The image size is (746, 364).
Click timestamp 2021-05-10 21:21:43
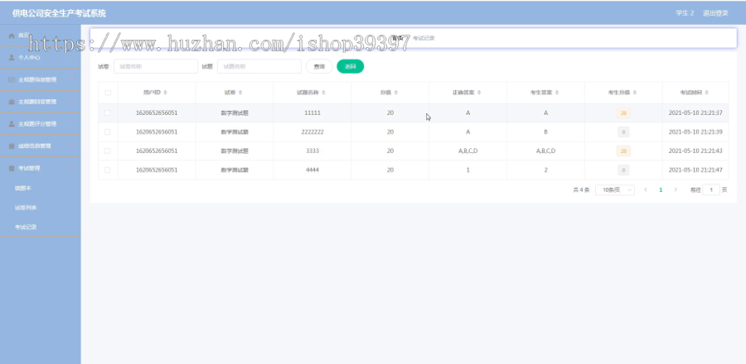click(695, 151)
